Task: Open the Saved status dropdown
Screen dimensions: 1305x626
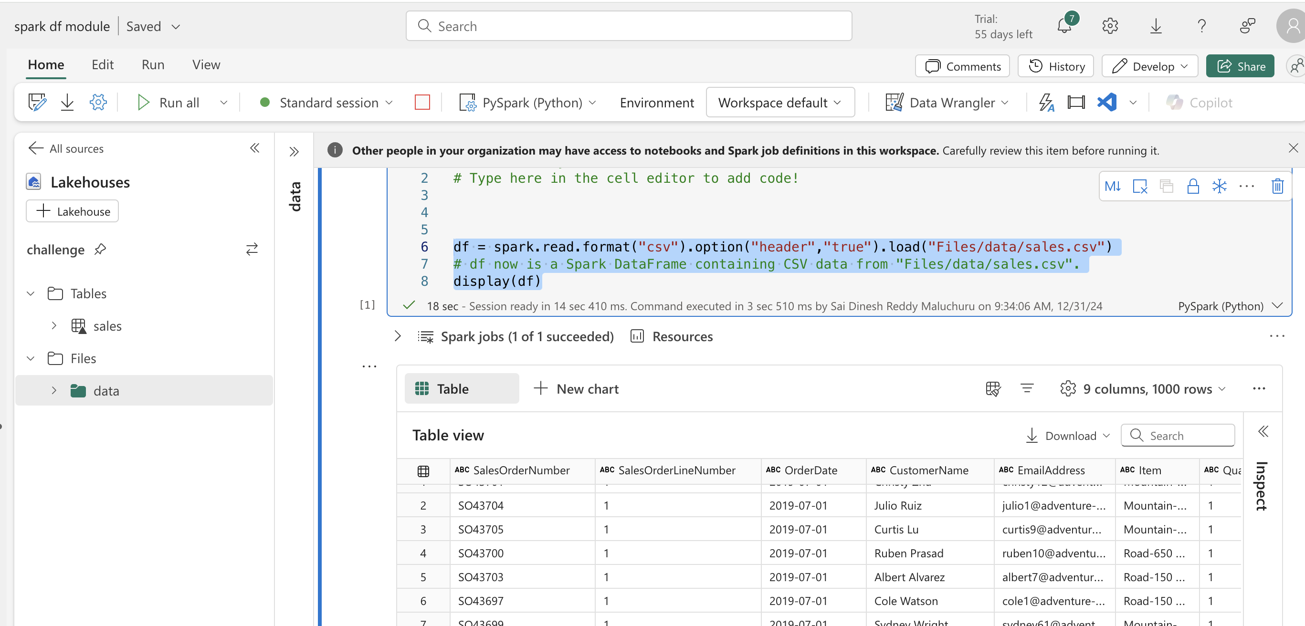Action: tap(176, 27)
